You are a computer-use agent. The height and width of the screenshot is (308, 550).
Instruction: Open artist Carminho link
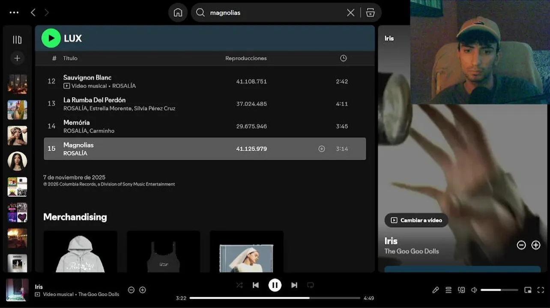102,131
